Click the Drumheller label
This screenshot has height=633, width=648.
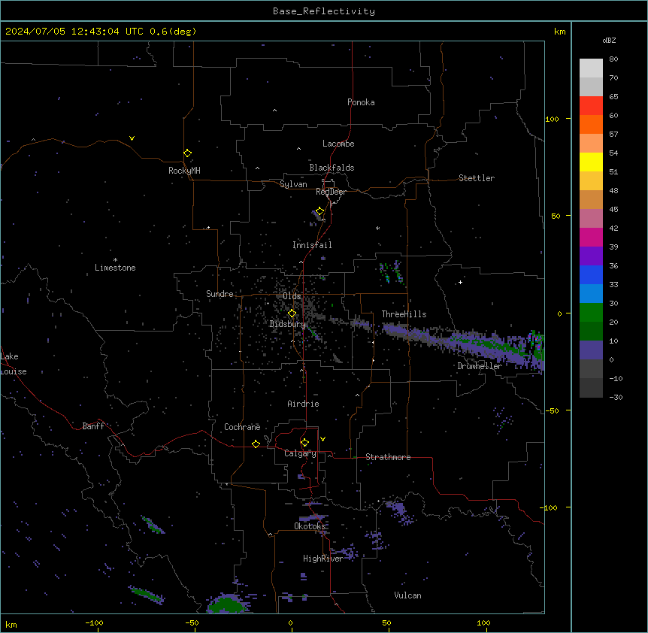click(x=480, y=366)
